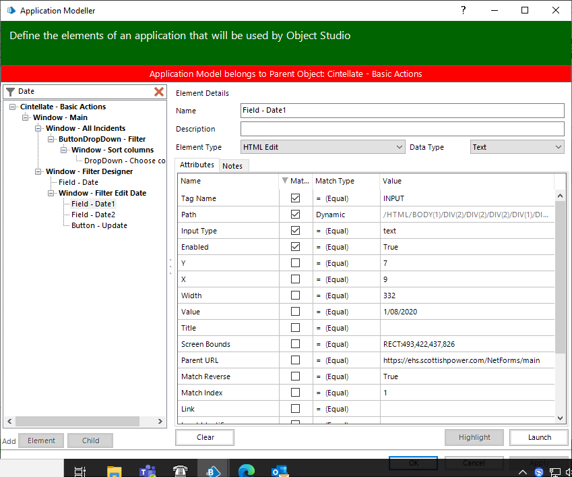Open File Explorer from the taskbar
Viewport: 572px width, 477px height.
[115, 472]
